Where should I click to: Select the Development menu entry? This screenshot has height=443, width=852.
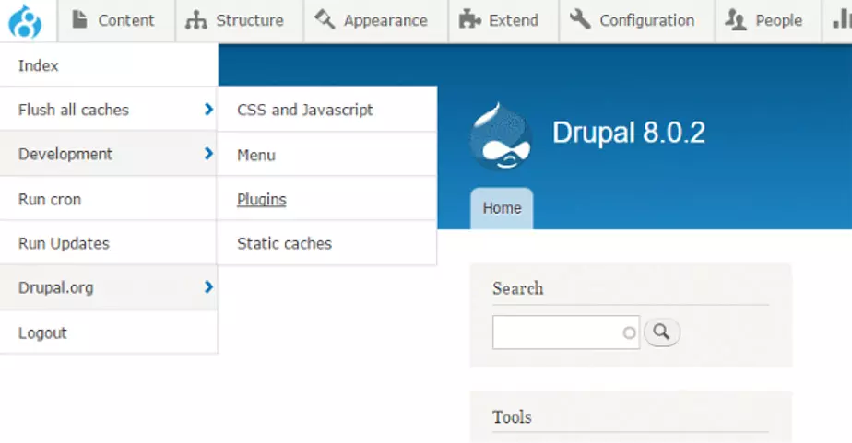(65, 154)
